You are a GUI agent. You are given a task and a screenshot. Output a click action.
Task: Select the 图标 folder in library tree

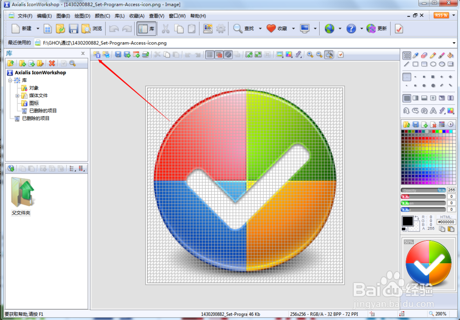[x=34, y=103]
